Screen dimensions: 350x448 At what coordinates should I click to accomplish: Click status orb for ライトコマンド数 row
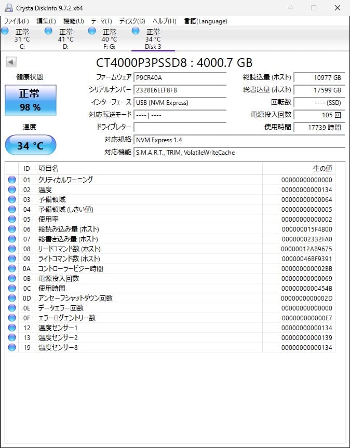(x=12, y=259)
